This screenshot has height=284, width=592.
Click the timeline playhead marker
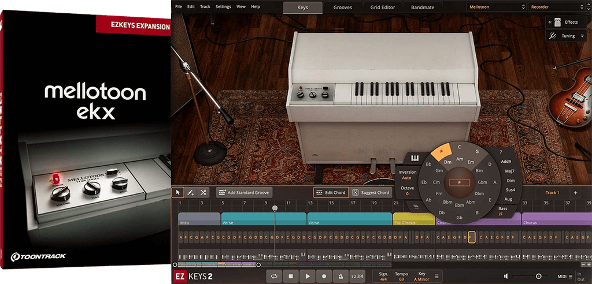click(x=275, y=208)
